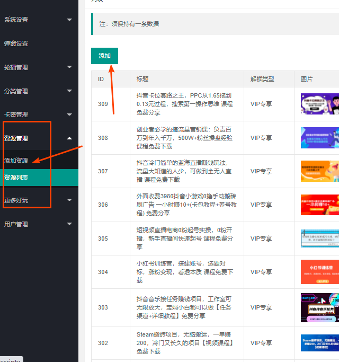Screen dimensions: 339x362
Task: Open thumbnail image for resource 307
Action: pyautogui.click(x=320, y=171)
